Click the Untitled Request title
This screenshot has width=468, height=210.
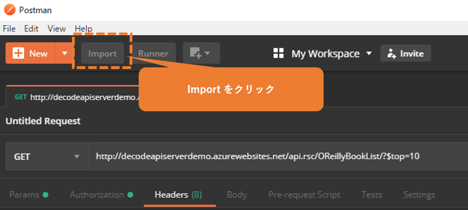pyautogui.click(x=43, y=121)
